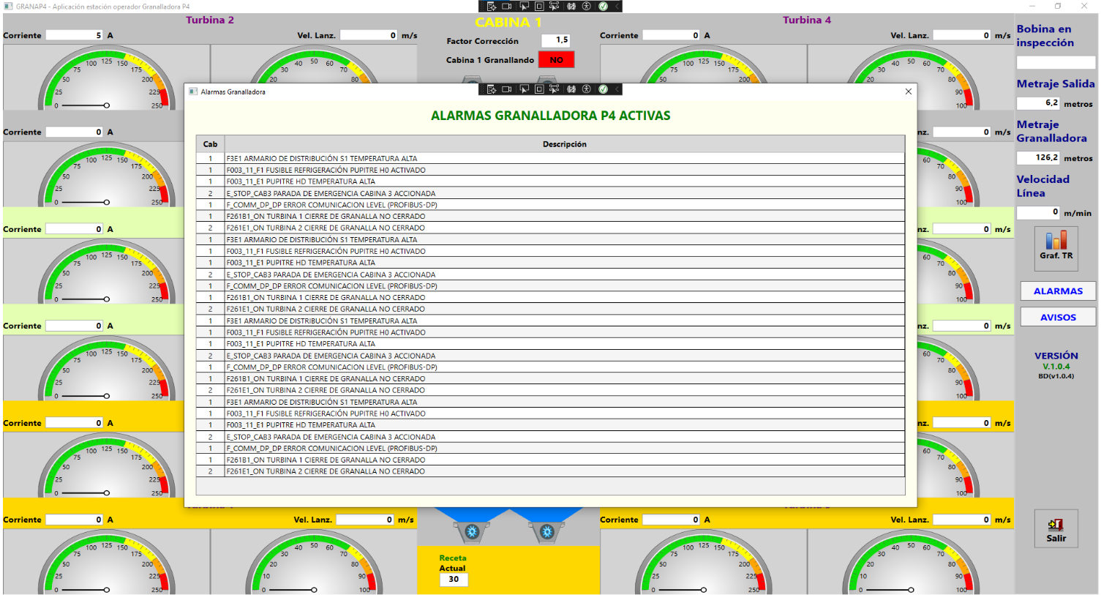This screenshot has width=1101, height=595.
Task: Run accessibility scan icon in main window debug toolbar
Action: click(587, 6)
